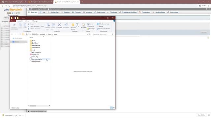Click Historique in the Ouvrir group
This screenshot has height=118, width=211.
point(91,29)
